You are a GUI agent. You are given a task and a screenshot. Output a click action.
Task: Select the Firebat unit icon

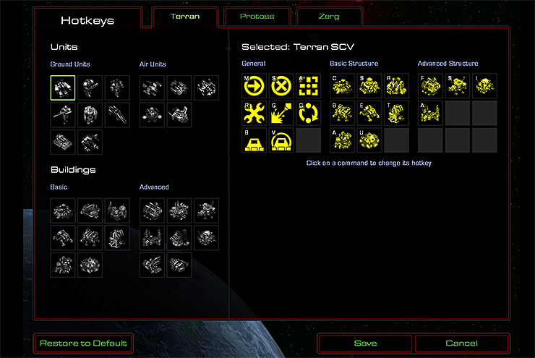coord(117,88)
